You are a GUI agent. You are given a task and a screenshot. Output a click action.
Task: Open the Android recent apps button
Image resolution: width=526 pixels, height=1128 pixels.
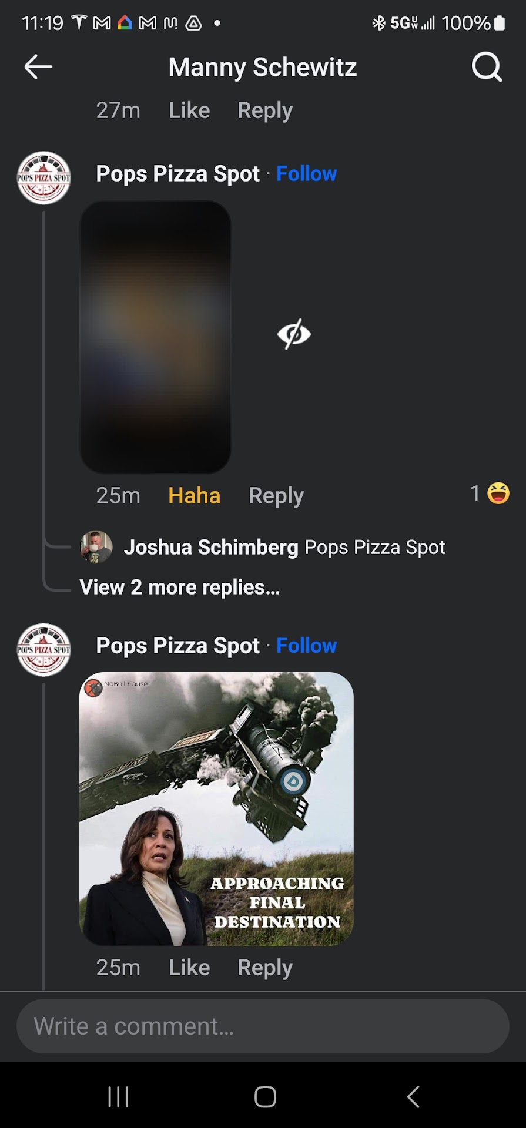(118, 1096)
